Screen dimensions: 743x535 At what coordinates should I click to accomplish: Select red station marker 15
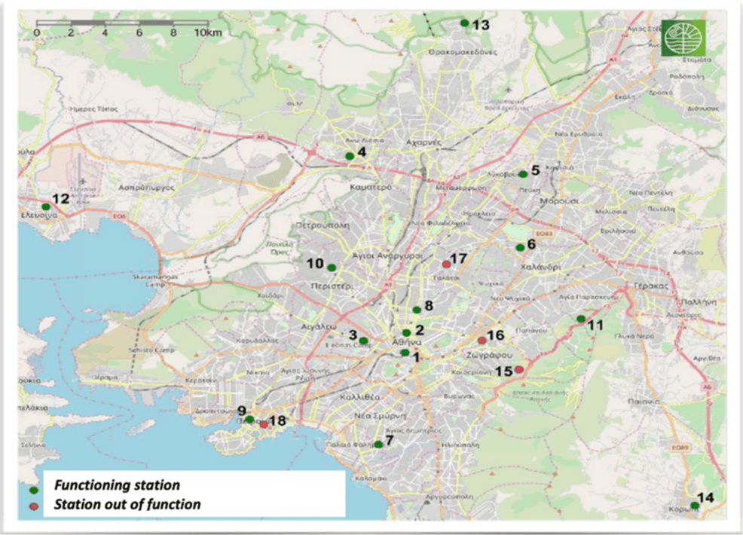pyautogui.click(x=518, y=369)
